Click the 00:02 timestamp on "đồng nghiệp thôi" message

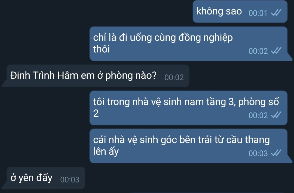258,51
